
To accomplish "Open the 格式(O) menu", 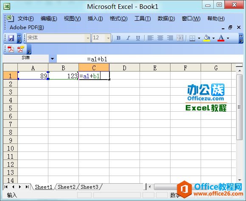I will 118,19.
